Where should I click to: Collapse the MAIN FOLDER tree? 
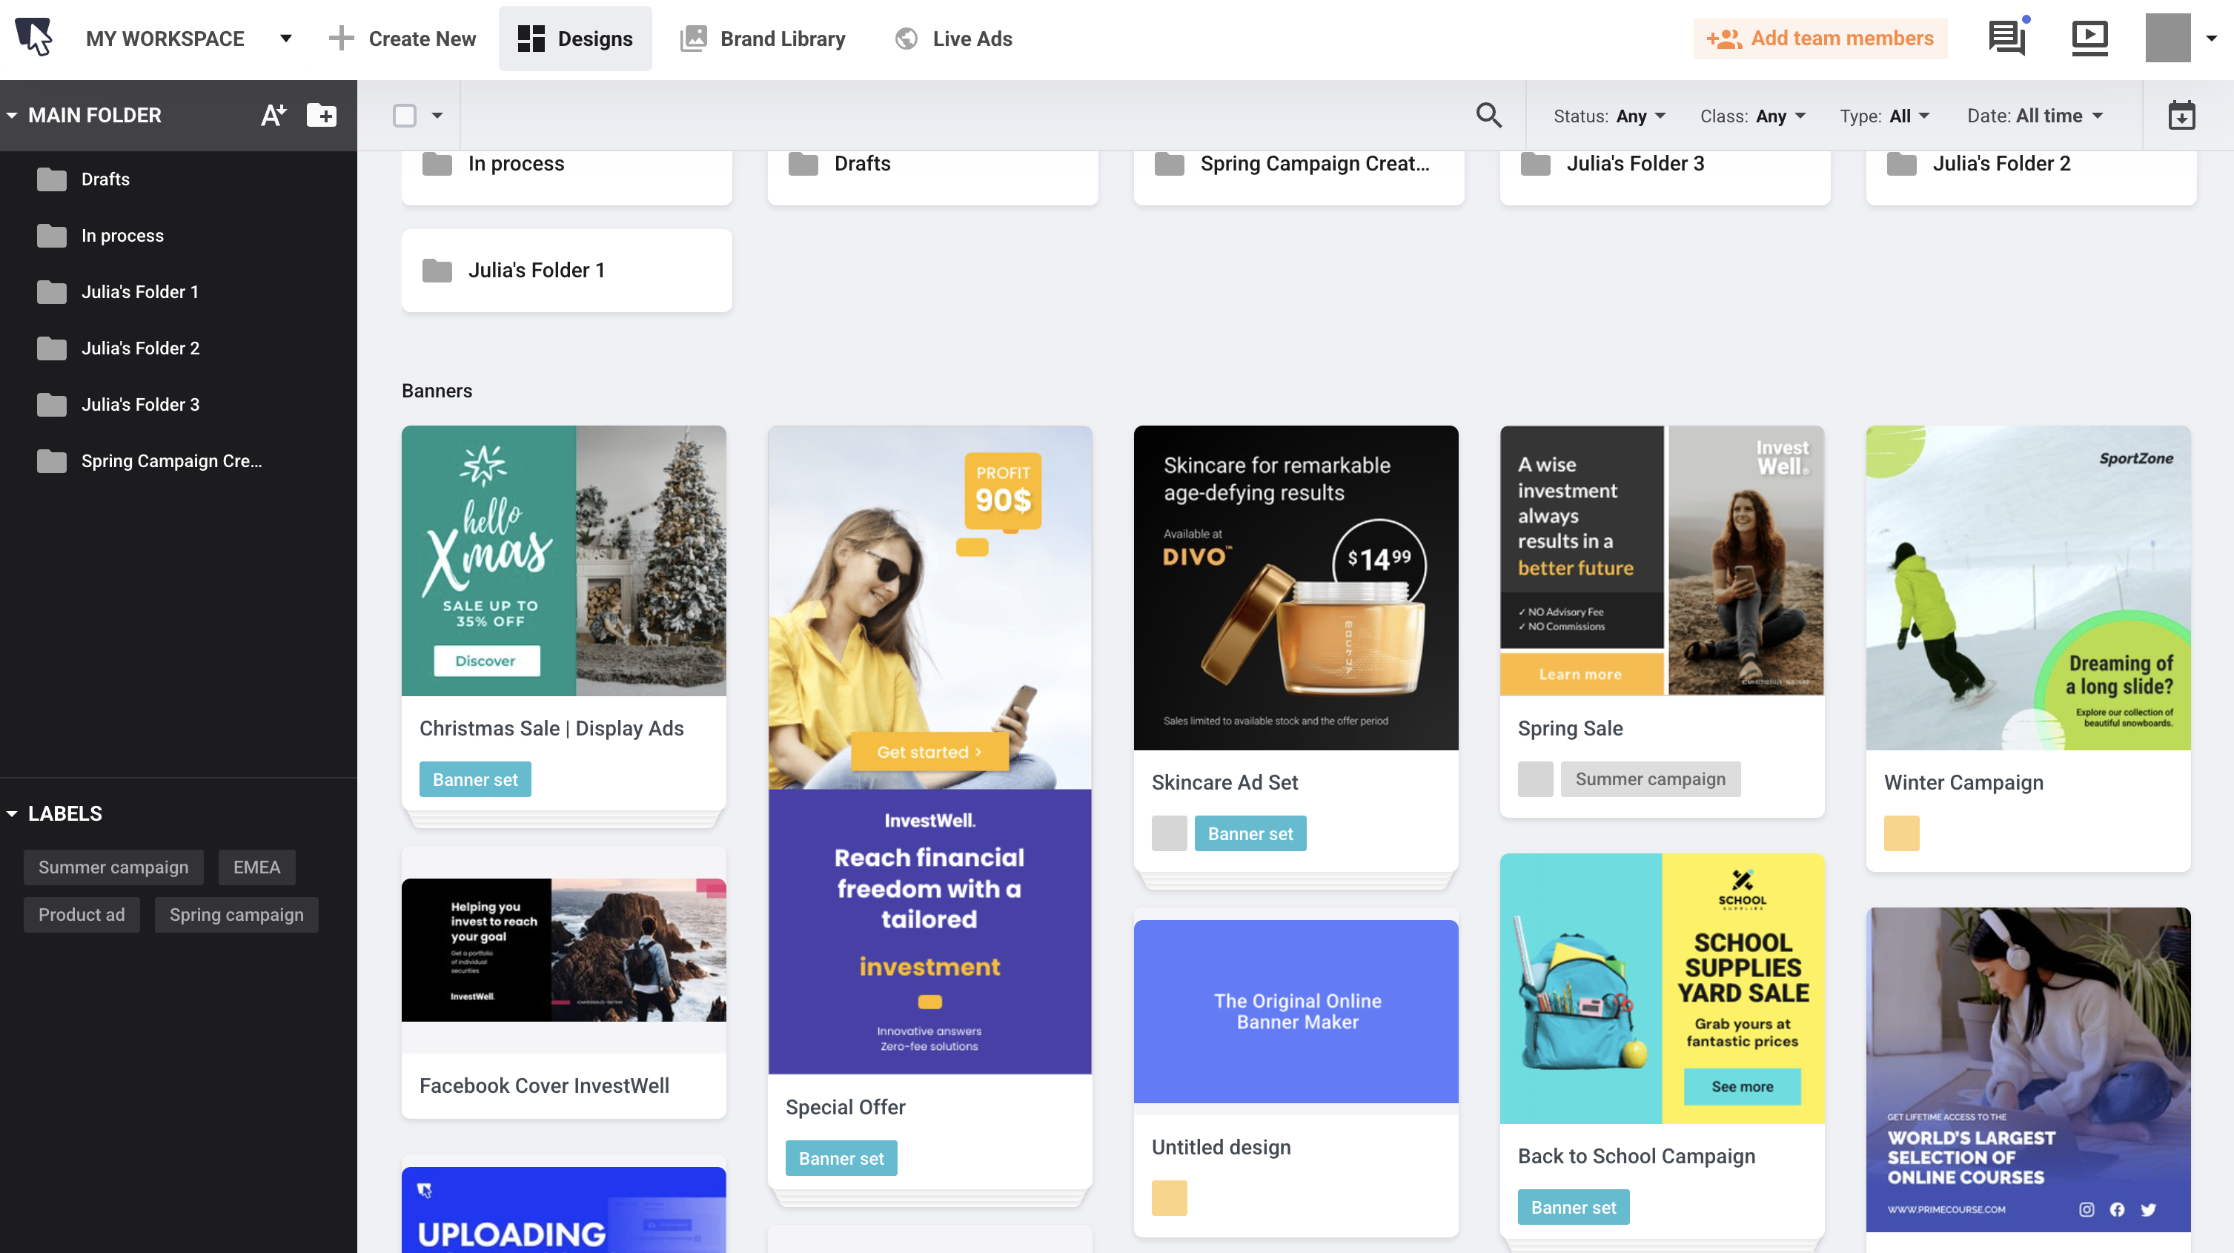[12, 116]
